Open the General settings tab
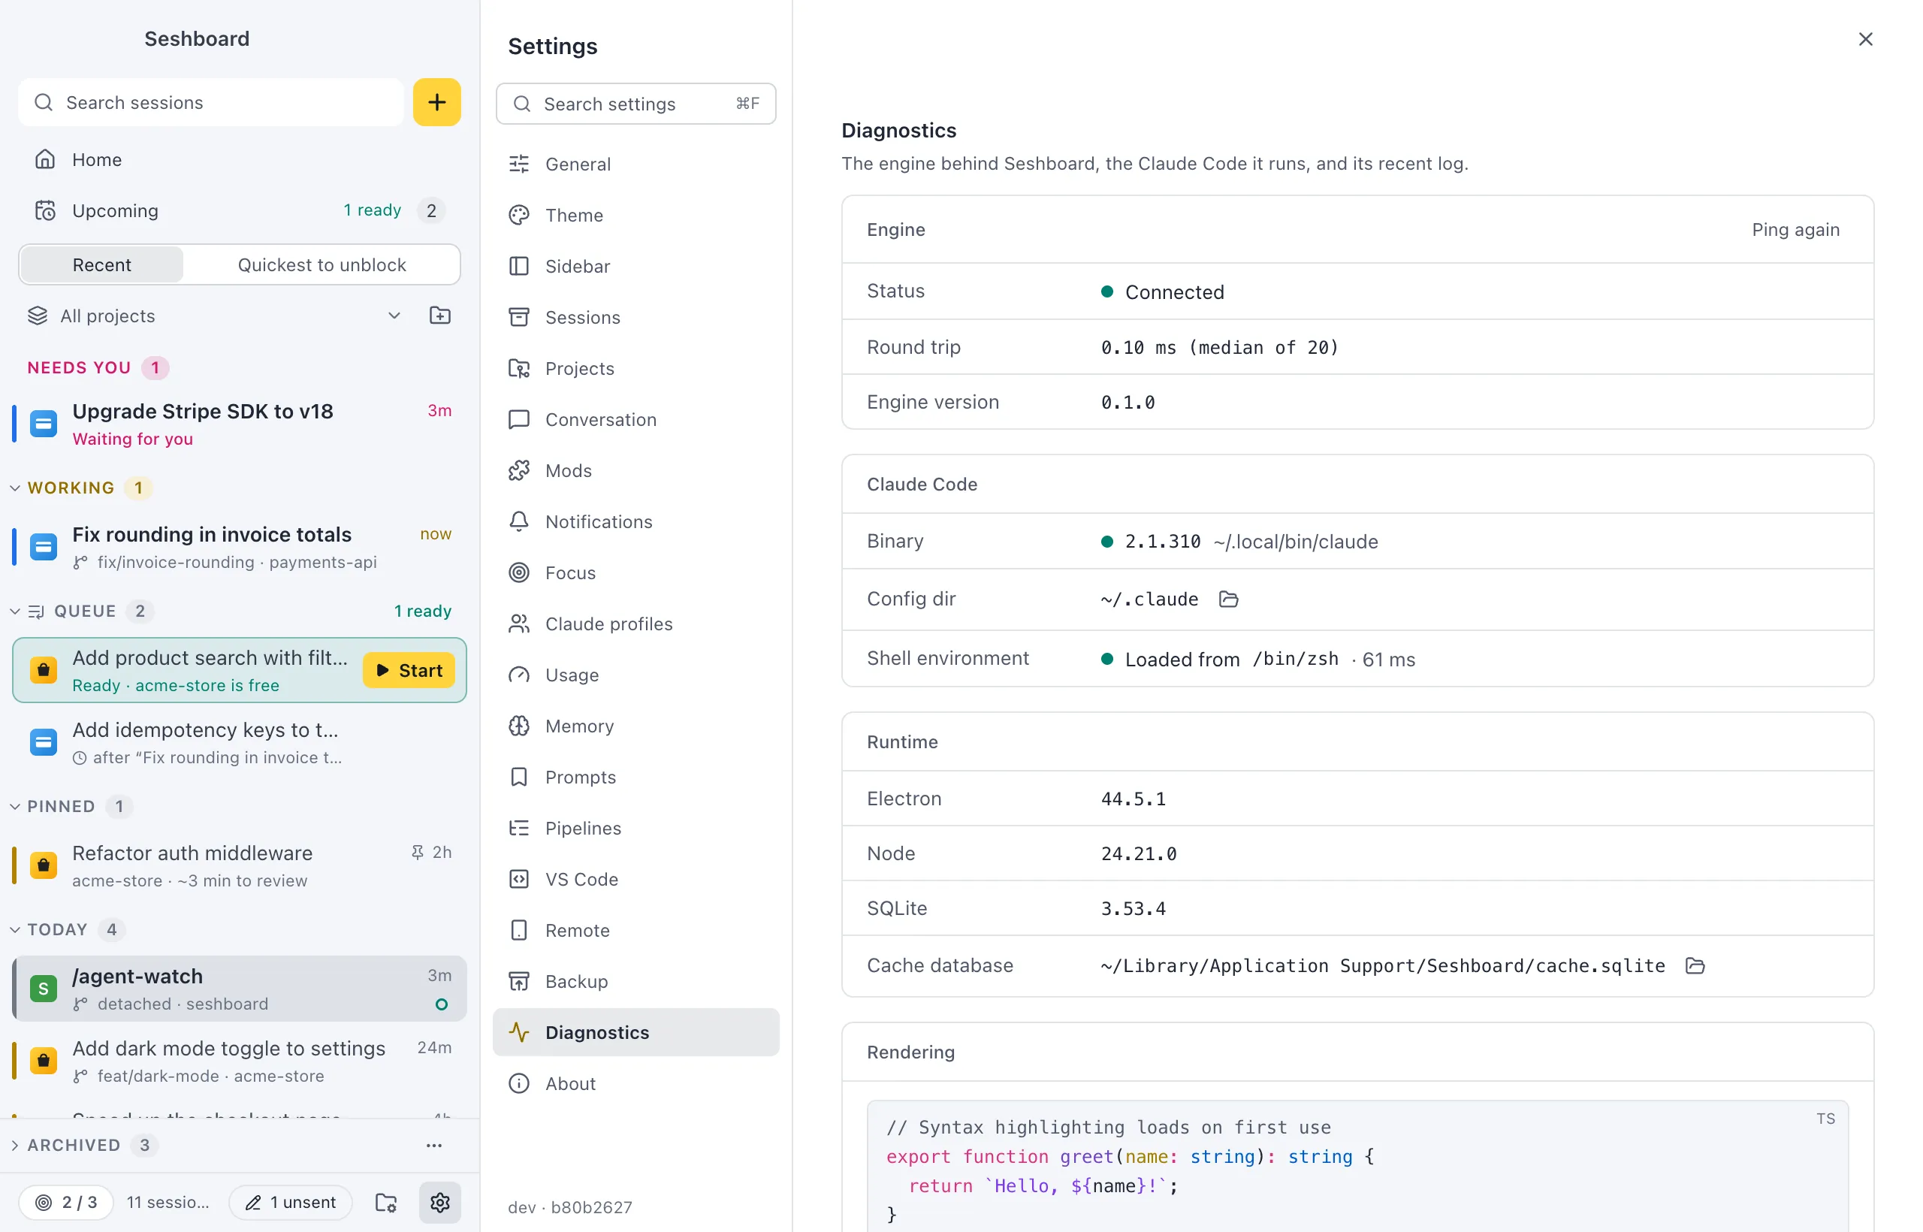Viewport: 1923px width, 1232px height. pyautogui.click(x=636, y=164)
